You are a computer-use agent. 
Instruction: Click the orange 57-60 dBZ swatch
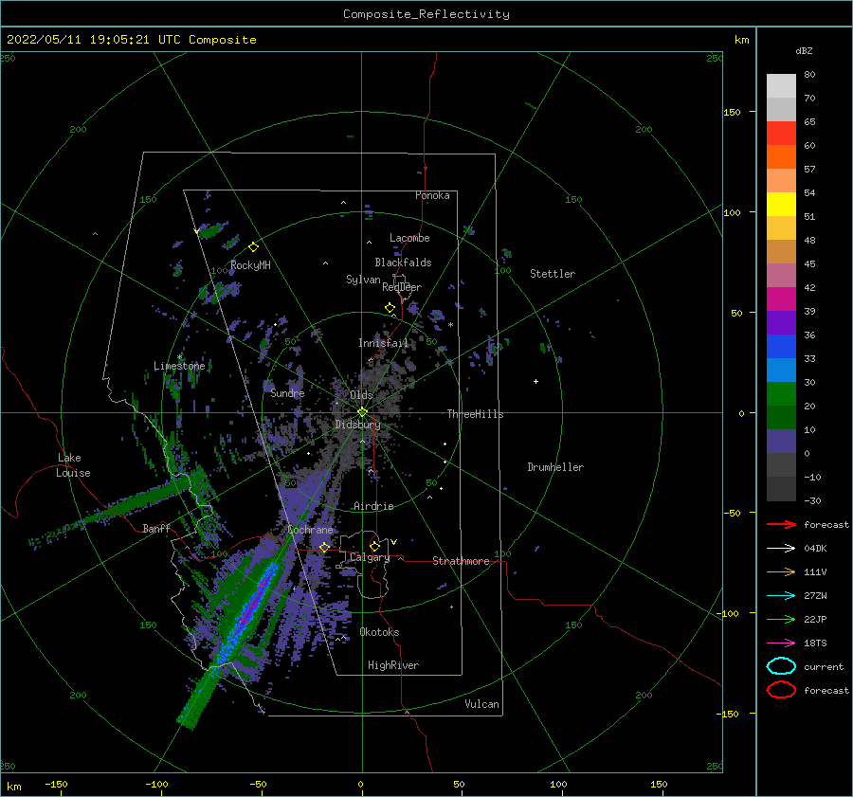pos(781,157)
